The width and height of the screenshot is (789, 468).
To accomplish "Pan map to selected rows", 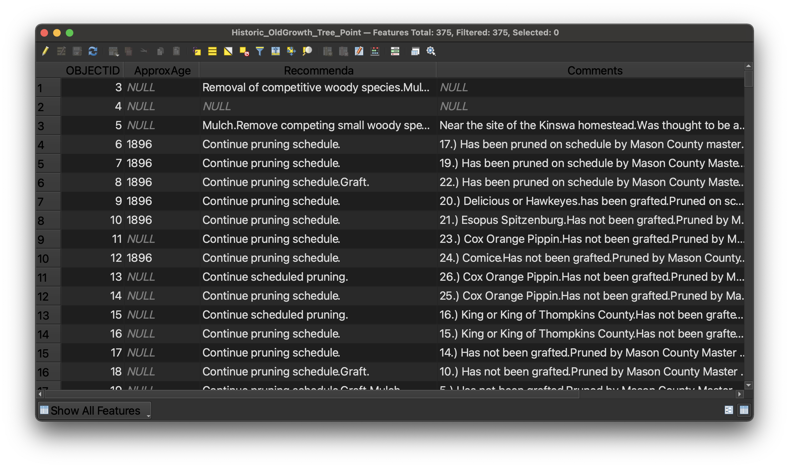I will coord(291,51).
